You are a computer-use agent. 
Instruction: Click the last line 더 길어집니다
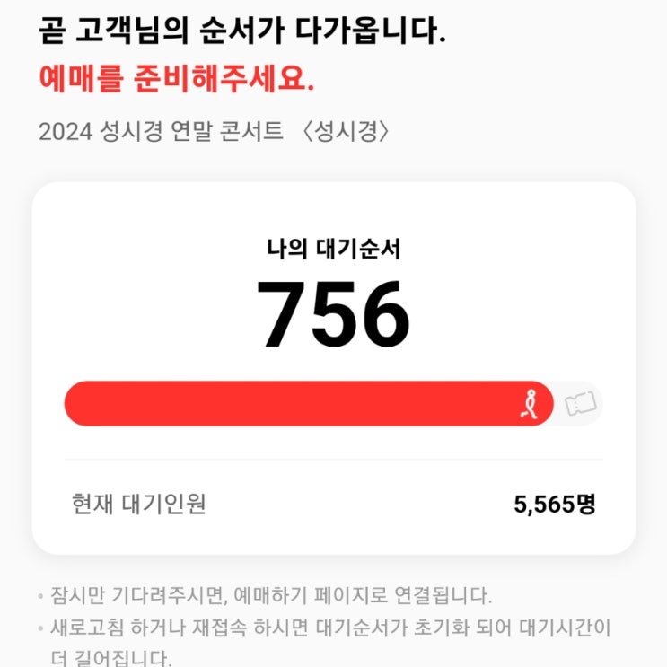pyautogui.click(x=111, y=658)
